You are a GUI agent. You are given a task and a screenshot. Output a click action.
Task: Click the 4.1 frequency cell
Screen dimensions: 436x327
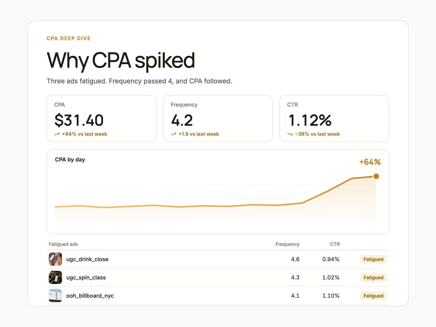tap(295, 296)
